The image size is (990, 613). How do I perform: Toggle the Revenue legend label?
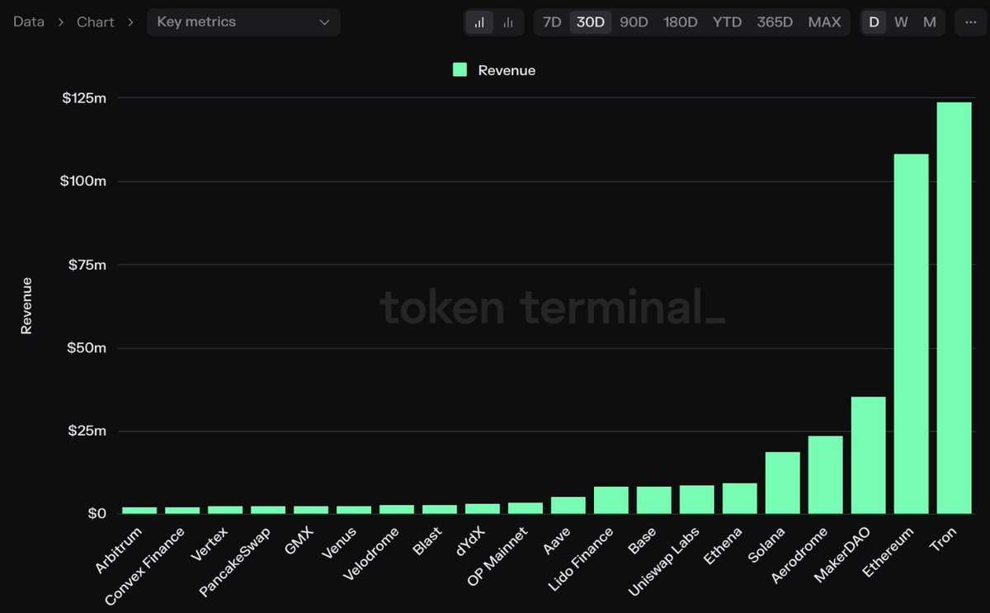tap(507, 70)
